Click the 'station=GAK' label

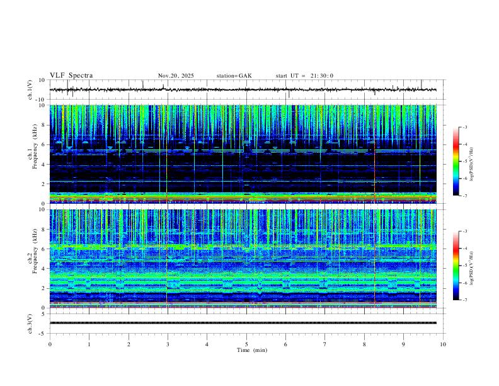pyautogui.click(x=234, y=76)
